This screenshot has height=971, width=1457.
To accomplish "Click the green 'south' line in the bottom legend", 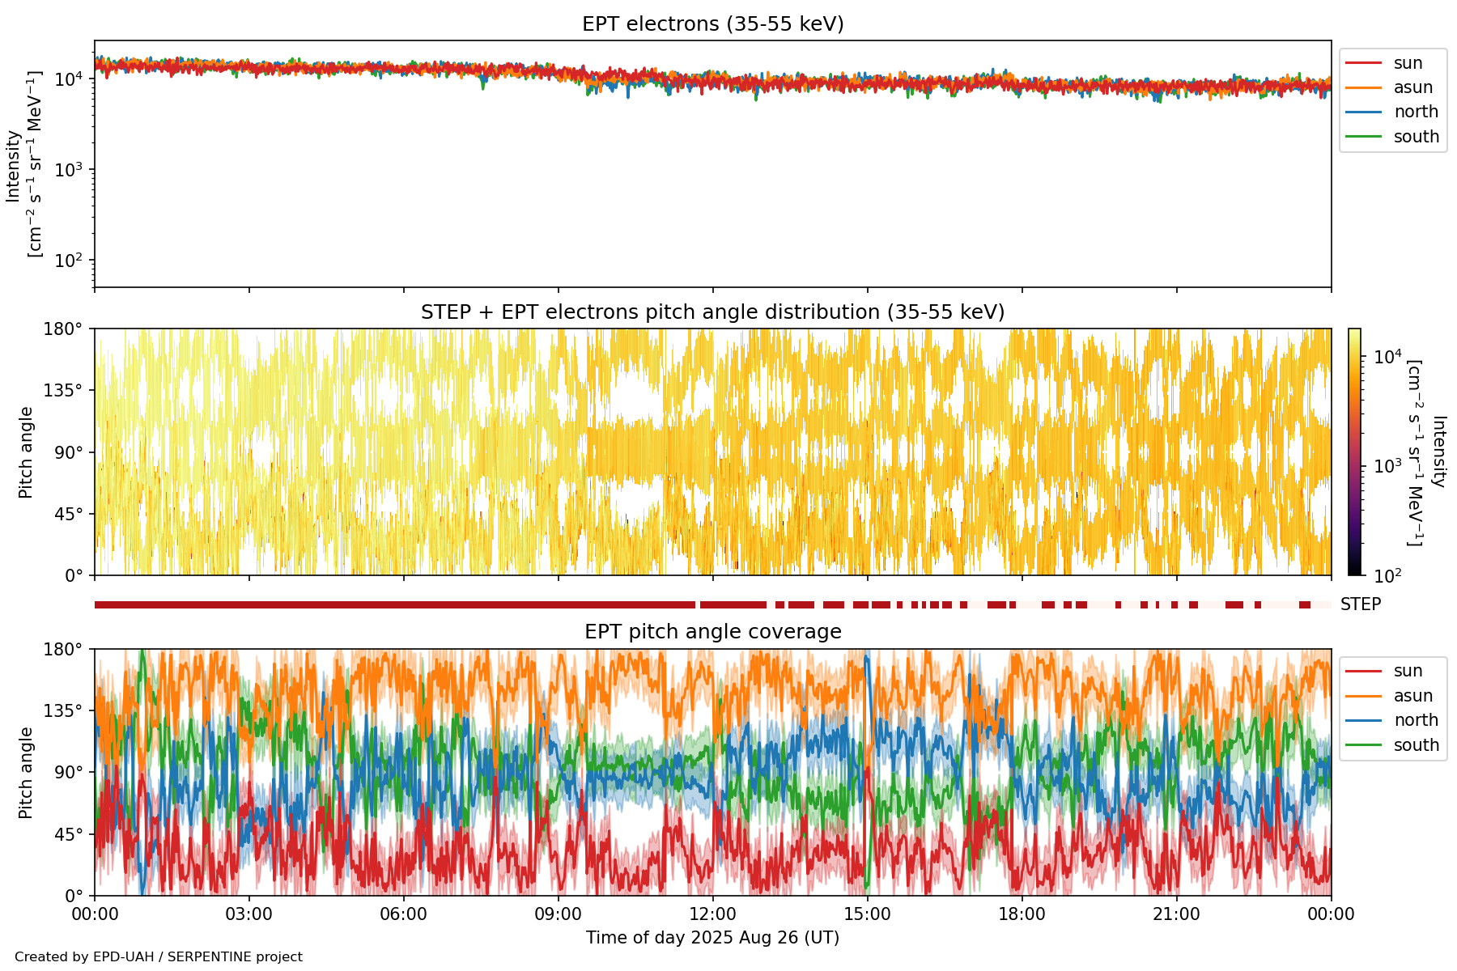I will pyautogui.click(x=1363, y=745).
